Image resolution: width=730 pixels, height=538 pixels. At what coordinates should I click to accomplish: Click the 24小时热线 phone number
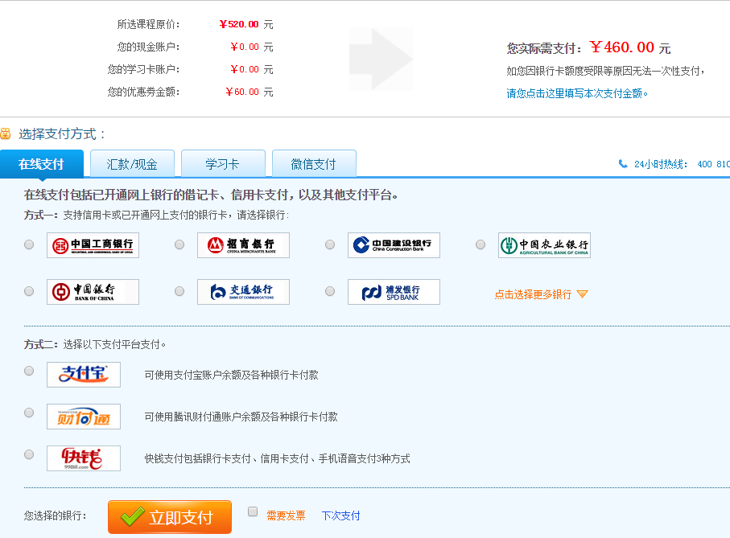pyautogui.click(x=713, y=164)
